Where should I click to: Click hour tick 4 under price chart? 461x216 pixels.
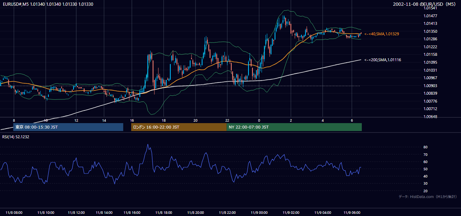[323, 120]
